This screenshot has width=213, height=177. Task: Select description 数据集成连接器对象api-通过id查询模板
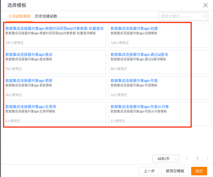[x=138, y=59]
